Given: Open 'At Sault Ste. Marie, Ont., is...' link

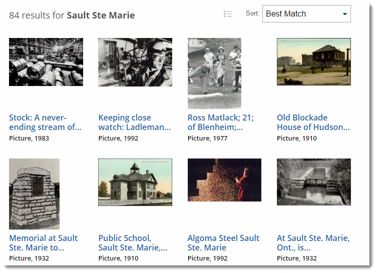Looking at the screenshot, I should click(x=313, y=242).
